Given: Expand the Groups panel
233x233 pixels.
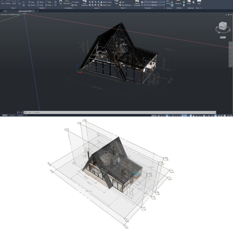Looking at the screenshot, I should tap(169, 8).
